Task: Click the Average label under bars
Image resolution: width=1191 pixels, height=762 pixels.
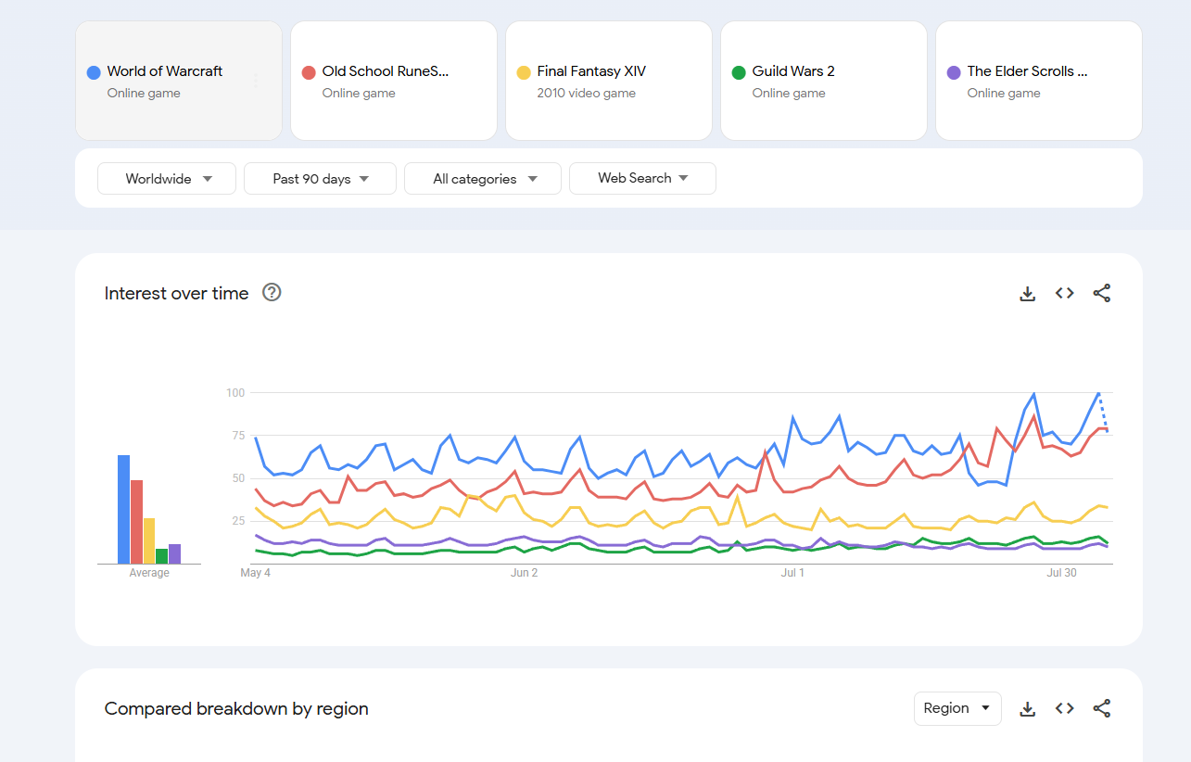Action: click(x=149, y=573)
